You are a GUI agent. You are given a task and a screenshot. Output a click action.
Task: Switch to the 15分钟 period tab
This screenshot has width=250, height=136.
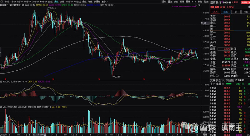[x=27, y=2]
